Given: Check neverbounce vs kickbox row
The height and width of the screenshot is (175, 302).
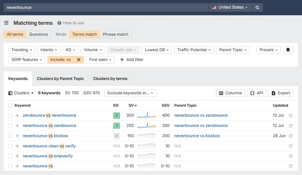Looking at the screenshot, I should point(10,136).
